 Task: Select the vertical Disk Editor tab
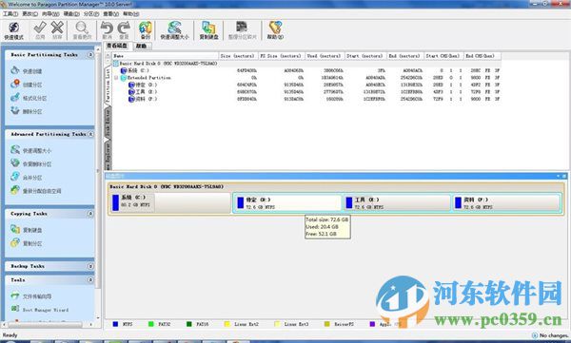tap(108, 123)
